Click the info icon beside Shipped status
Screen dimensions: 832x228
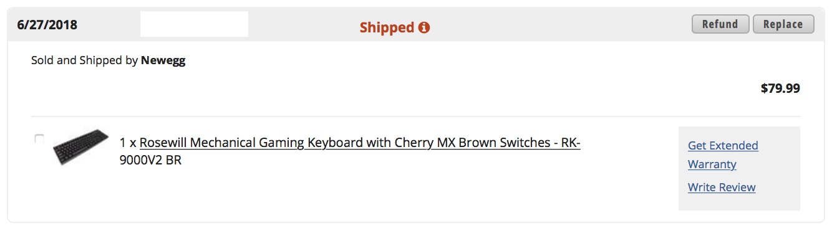(424, 27)
